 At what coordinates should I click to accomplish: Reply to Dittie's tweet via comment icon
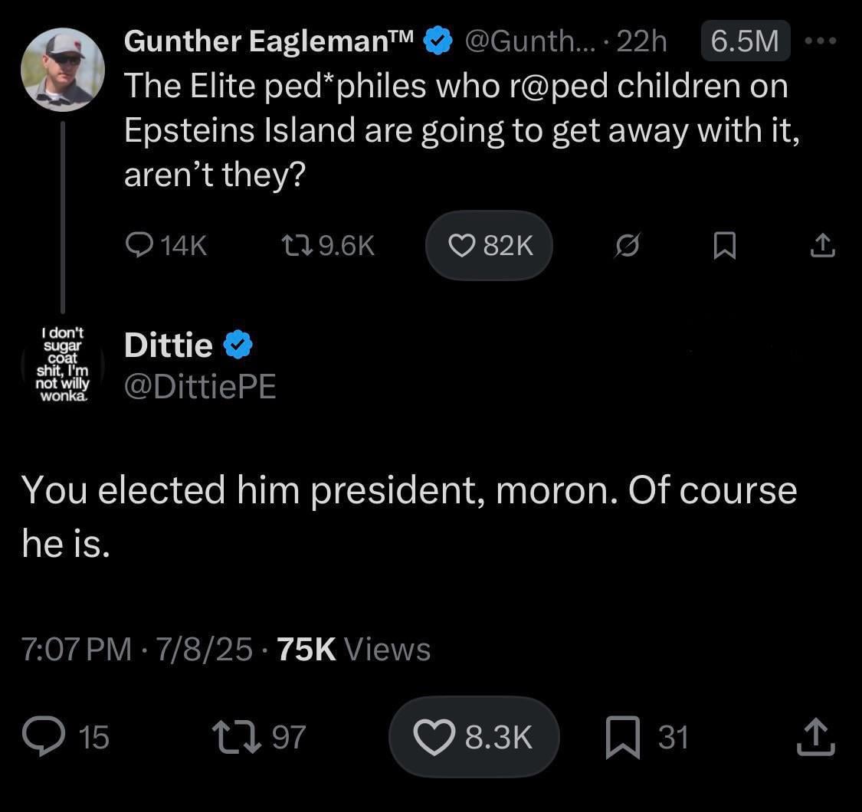(x=44, y=737)
